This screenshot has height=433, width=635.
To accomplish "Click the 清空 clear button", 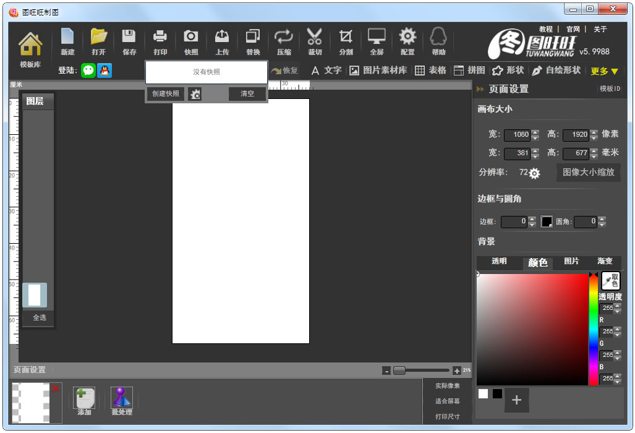I will (x=247, y=94).
